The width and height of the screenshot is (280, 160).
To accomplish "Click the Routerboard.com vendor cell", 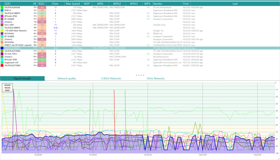I will [x=161, y=57].
